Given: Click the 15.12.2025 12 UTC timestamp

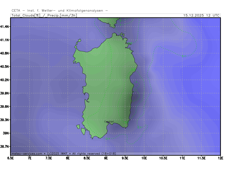Looking at the screenshot, I should pyautogui.click(x=201, y=15).
